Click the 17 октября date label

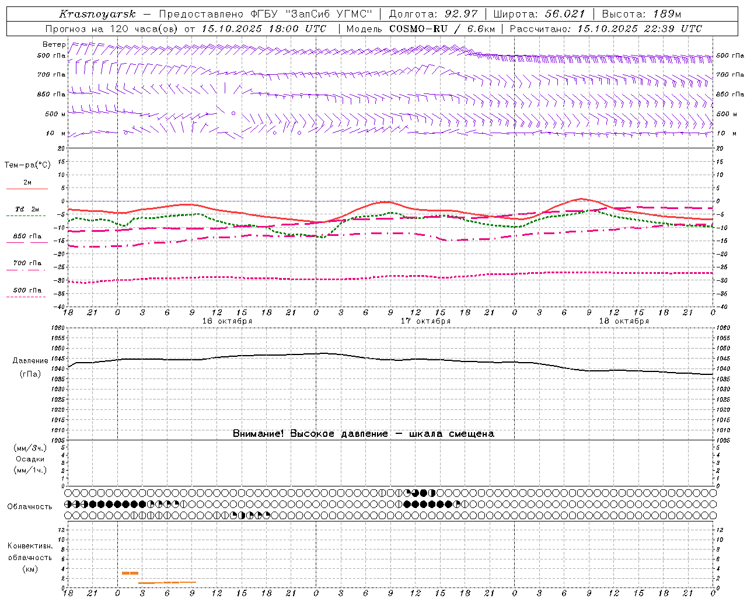pos(425,321)
